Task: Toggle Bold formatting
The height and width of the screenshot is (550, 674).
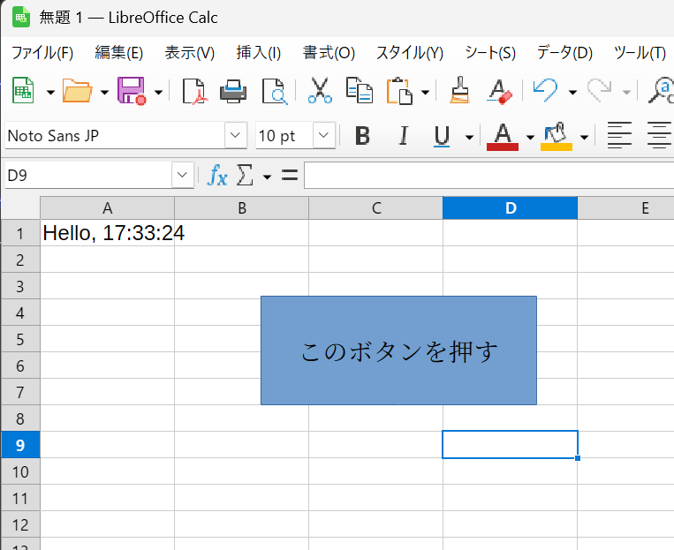Action: click(361, 136)
